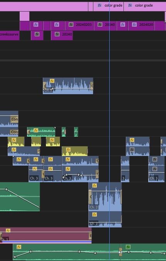
Task: Click the fx badge on the 2024020 clip
Action: coord(134,25)
